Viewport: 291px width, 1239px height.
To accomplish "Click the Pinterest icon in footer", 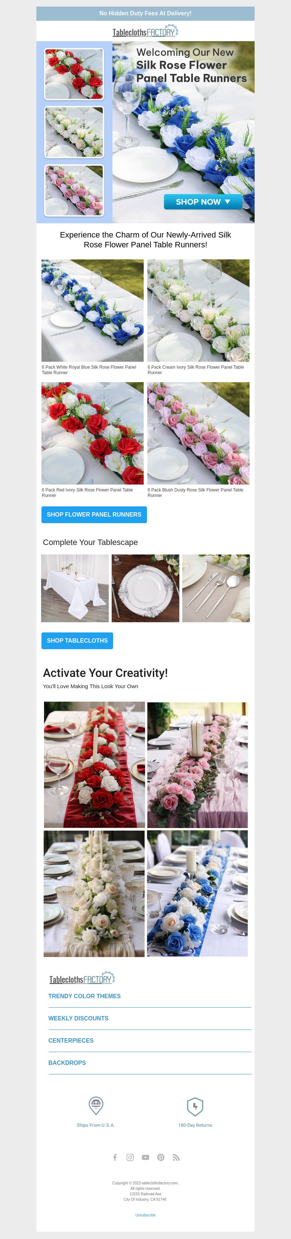I will coord(161,1157).
